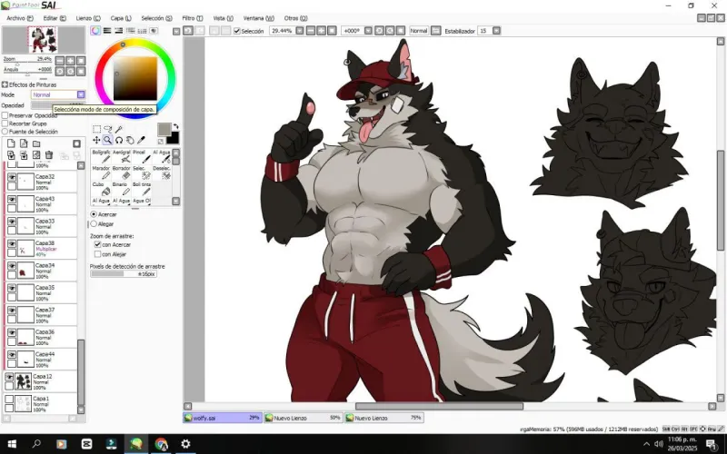The image size is (727, 454).
Task: Switch to Nuevo Lienzo tab at 75%
Action: [384, 418]
